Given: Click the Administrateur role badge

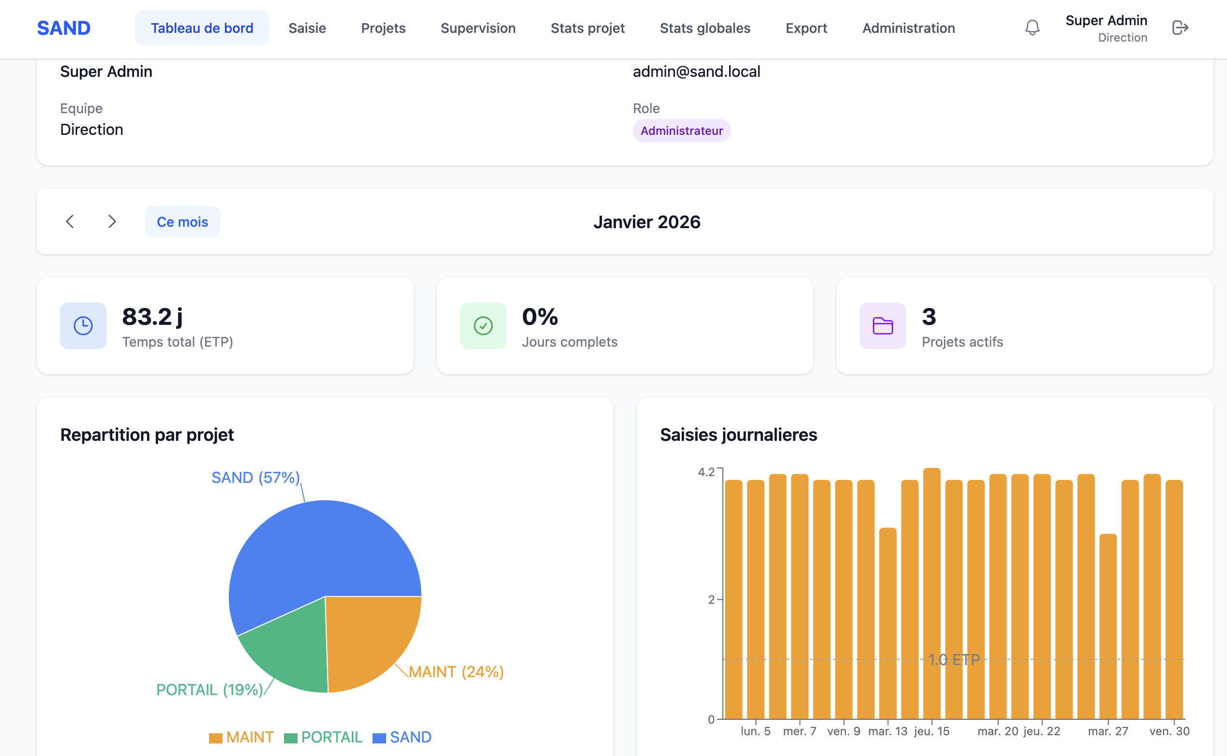Looking at the screenshot, I should 681,131.
